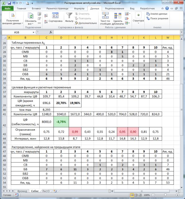
Task: Switch to the Лист3 sheet tab
Action: (46, 191)
